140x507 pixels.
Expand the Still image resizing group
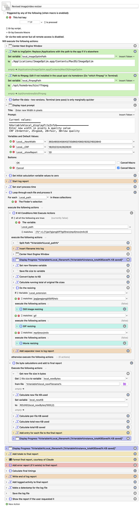click(x=17, y=309)
